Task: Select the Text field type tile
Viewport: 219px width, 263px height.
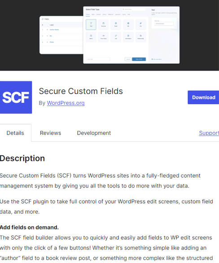Action: [91, 24]
